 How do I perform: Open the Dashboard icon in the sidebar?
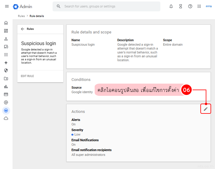(6, 31)
